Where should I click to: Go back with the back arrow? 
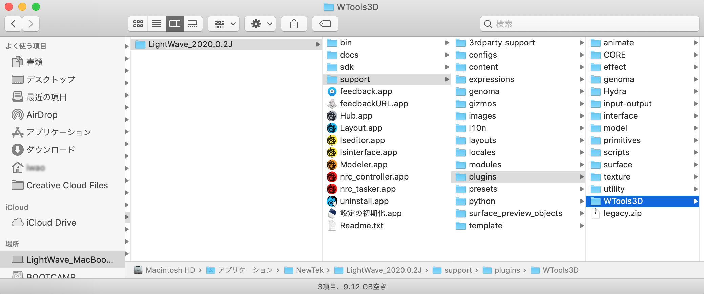point(14,24)
